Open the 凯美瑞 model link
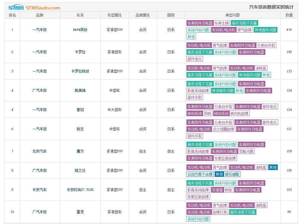Screen dimensions: 300x224 80,90
